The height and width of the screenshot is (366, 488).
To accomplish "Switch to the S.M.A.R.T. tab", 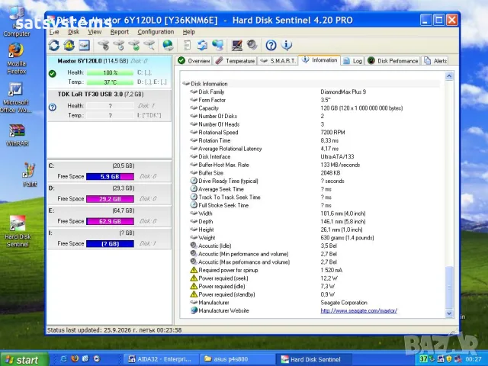I will pos(278,61).
